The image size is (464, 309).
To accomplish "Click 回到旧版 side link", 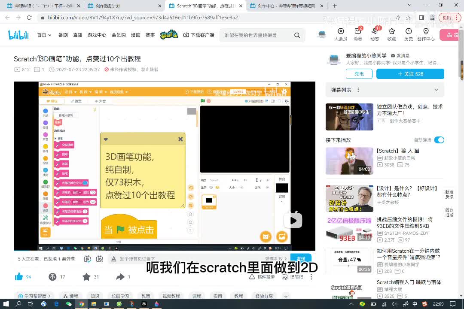I will [x=449, y=212].
